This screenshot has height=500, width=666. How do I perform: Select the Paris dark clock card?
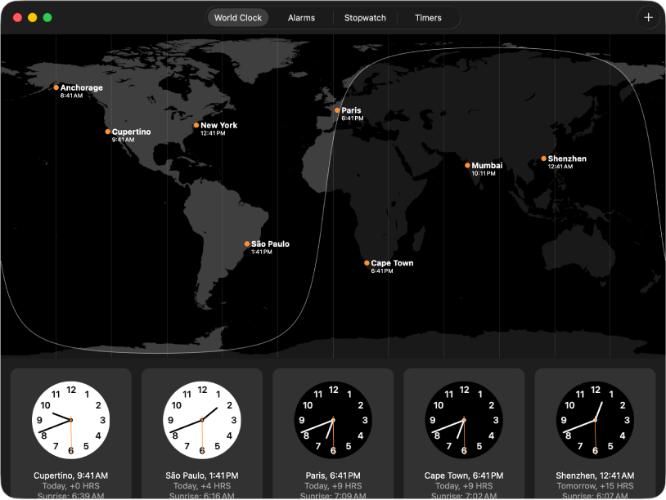click(x=333, y=434)
